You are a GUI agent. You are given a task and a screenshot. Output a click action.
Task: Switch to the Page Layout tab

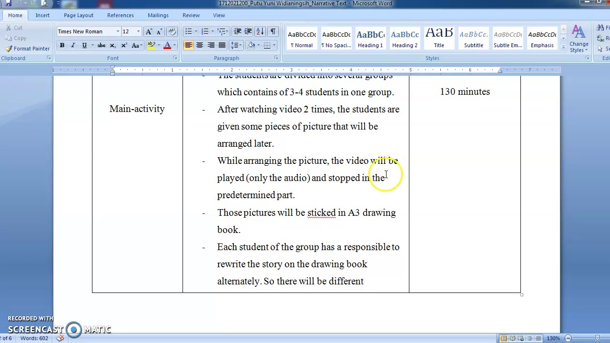click(x=79, y=15)
